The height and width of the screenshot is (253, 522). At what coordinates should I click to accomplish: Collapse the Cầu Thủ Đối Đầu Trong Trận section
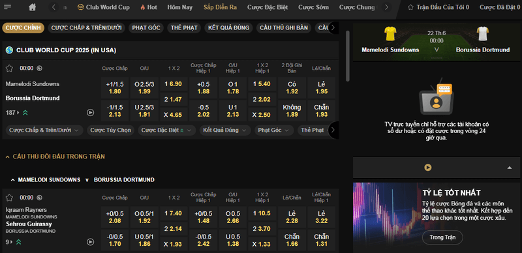(55, 156)
